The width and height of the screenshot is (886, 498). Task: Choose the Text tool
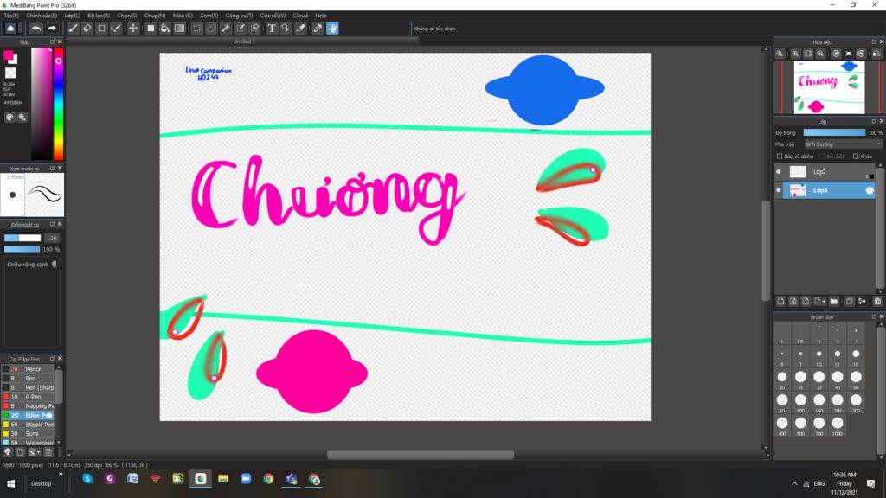(272, 29)
